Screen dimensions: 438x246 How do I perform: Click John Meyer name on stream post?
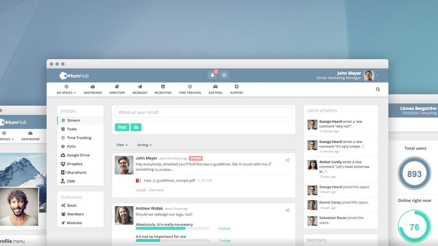point(146,158)
